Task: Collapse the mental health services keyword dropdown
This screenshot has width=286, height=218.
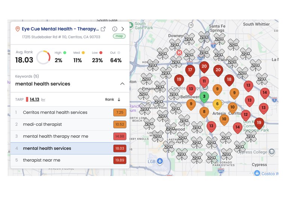Action: click(x=122, y=84)
